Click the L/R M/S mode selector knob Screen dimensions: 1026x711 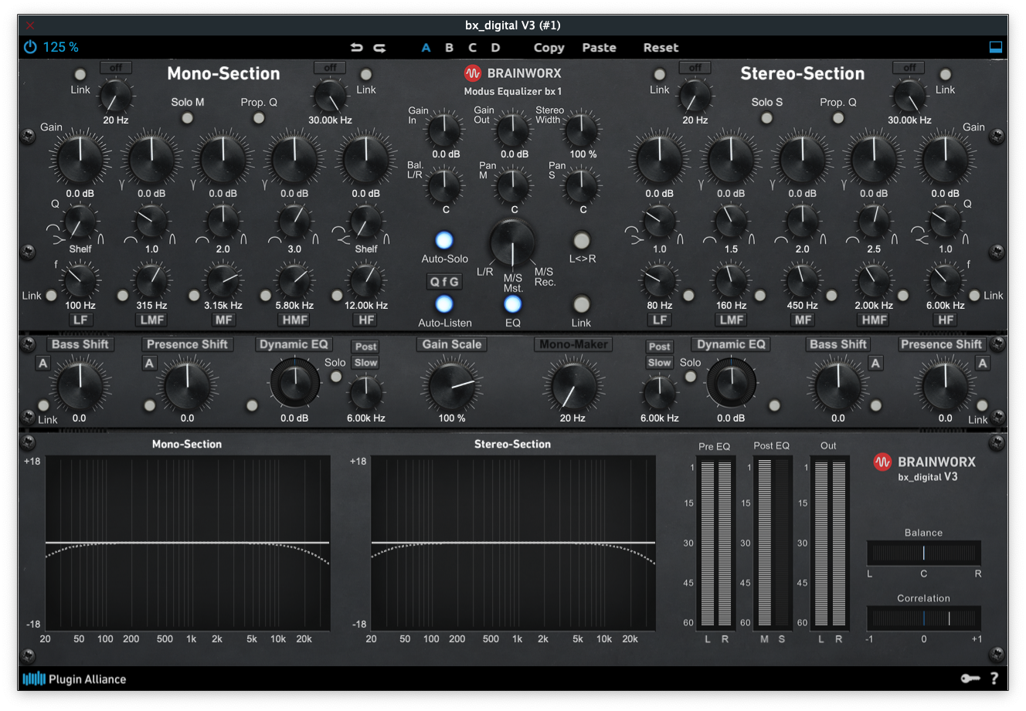[x=512, y=243]
